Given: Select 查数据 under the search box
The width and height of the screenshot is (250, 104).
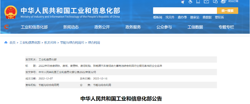Looking at the screenshot, I should coord(207,17).
